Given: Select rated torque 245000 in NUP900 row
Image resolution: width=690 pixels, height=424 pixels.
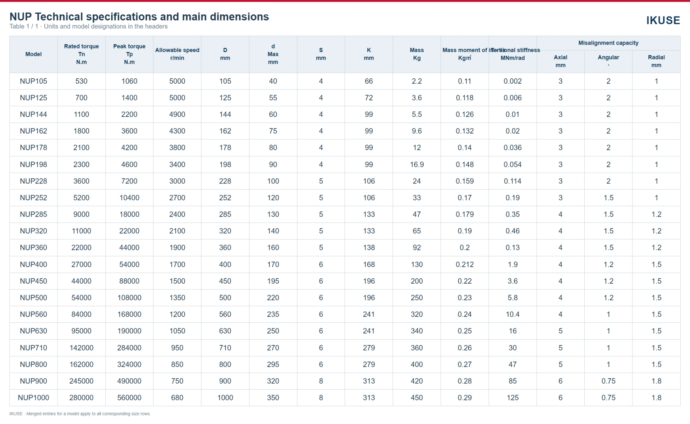Looking at the screenshot, I should click(82, 381).
